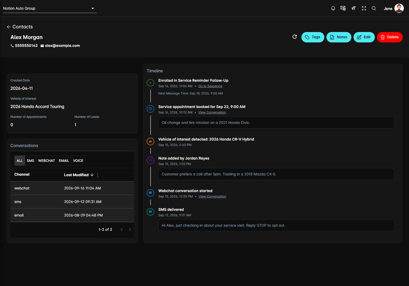409x286 pixels.
Task: Filter conversations by WEBCHAT tab
Action: point(46,161)
